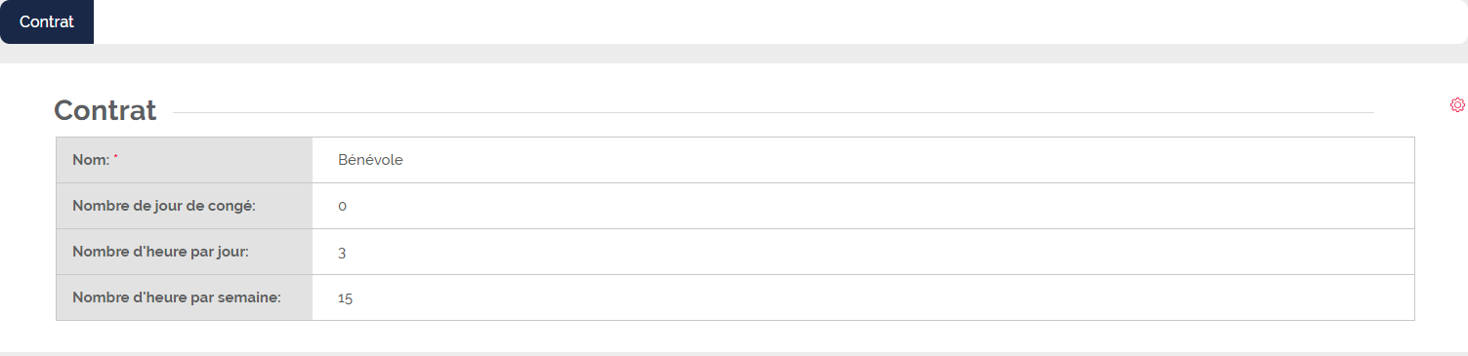The image size is (1468, 356).
Task: Click white margin left of Contrat heading
Action: (26, 110)
